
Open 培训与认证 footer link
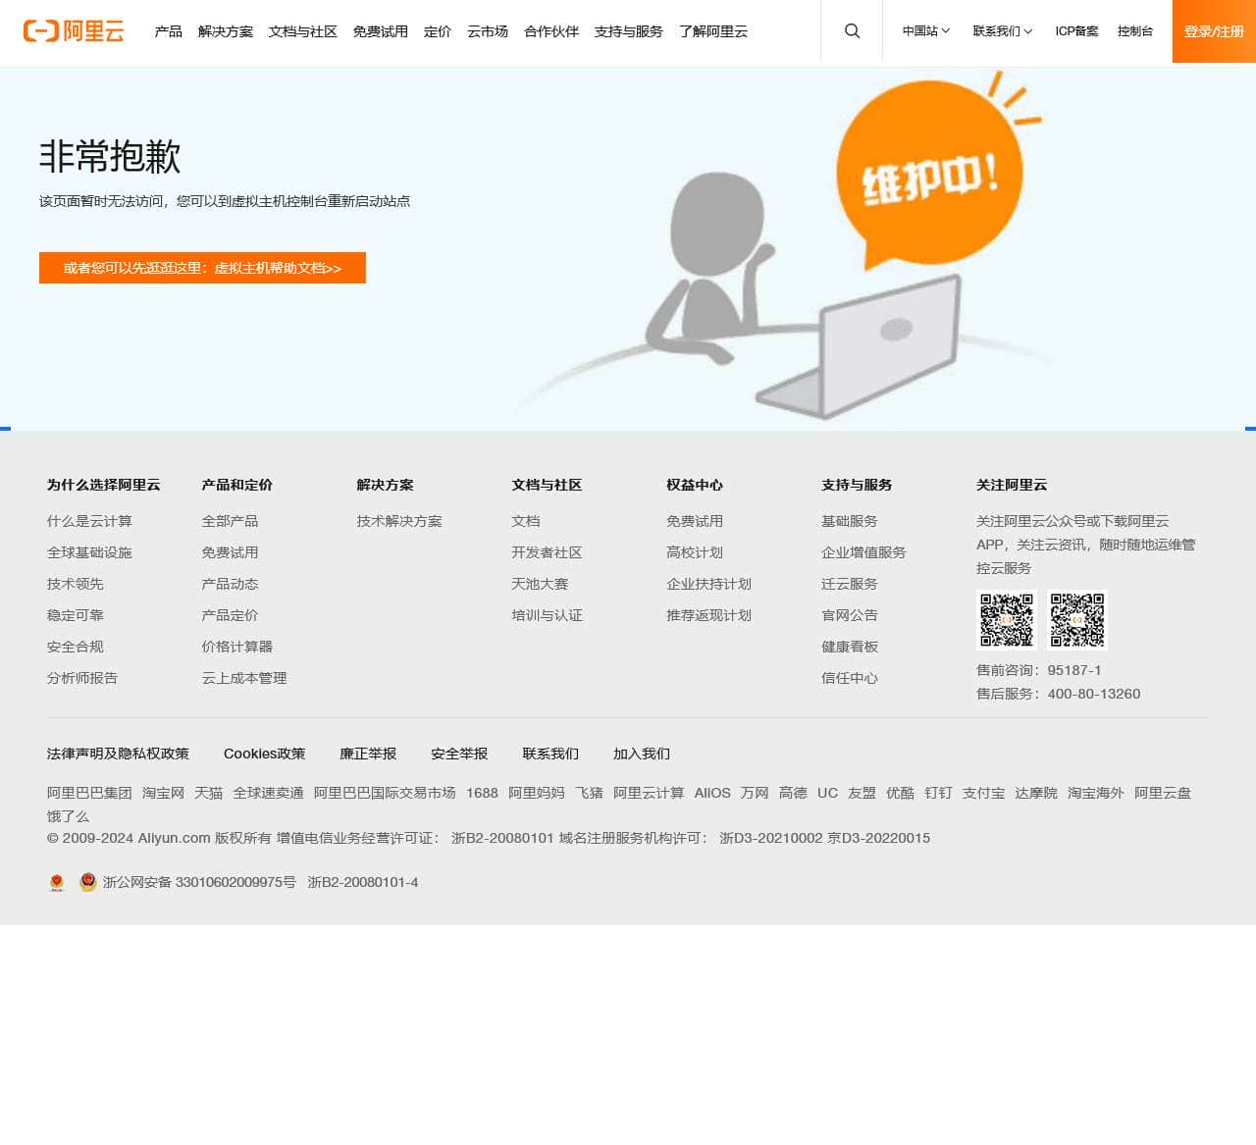point(548,615)
